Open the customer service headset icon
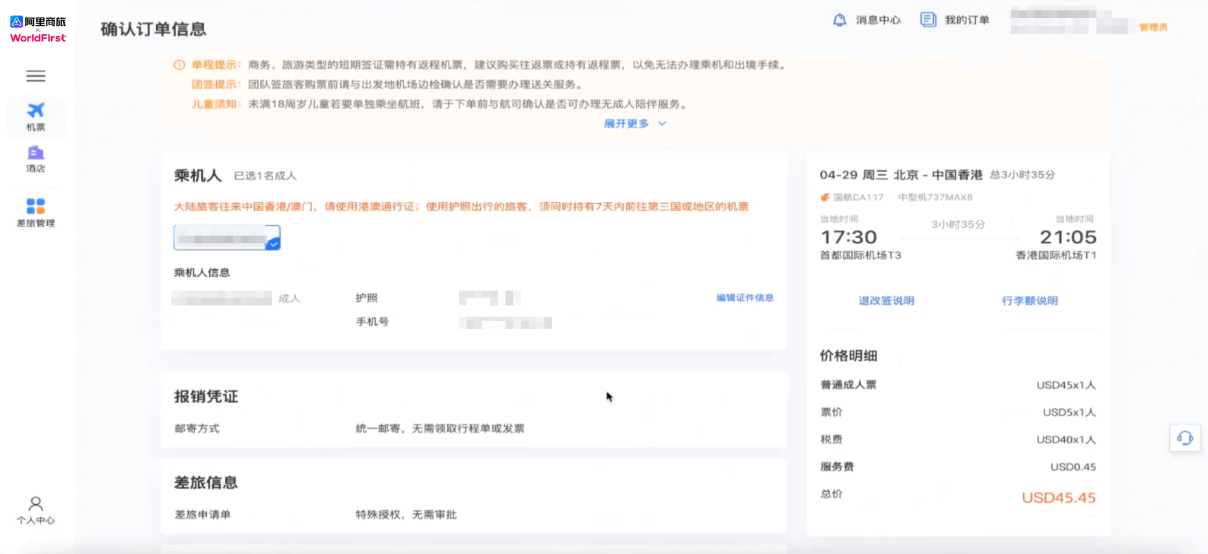The width and height of the screenshot is (1208, 554). pos(1185,438)
